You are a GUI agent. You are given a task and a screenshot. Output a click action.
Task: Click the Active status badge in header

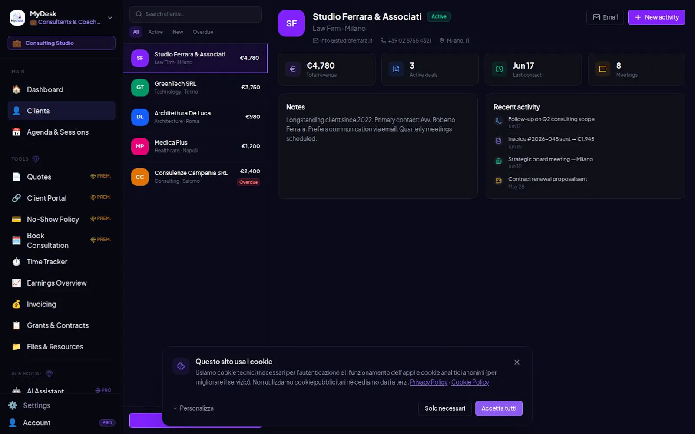pos(439,16)
